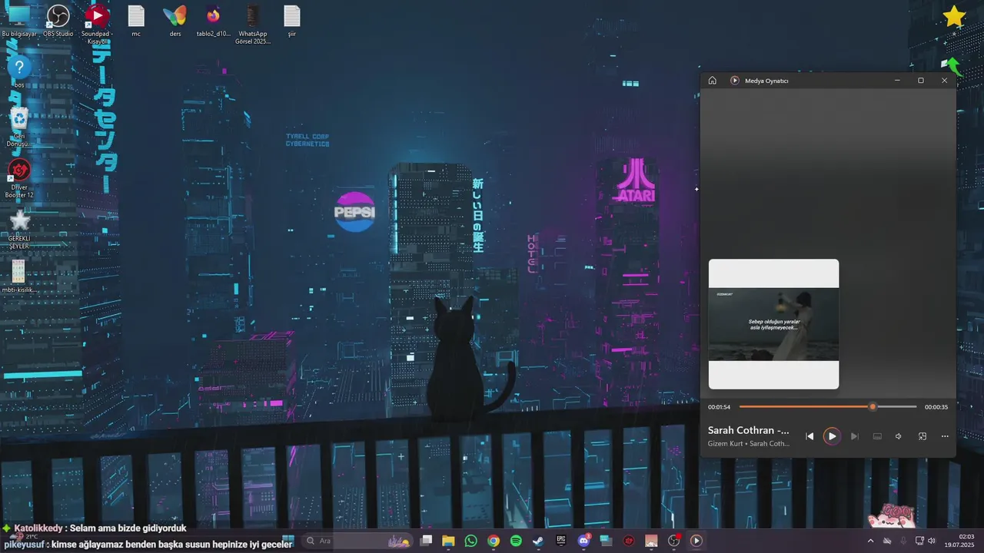Select the OBS Studio desktop shortcut

[58, 22]
